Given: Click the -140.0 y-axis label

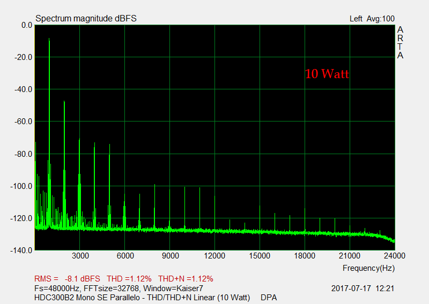Looking at the screenshot, I should 21,250.
